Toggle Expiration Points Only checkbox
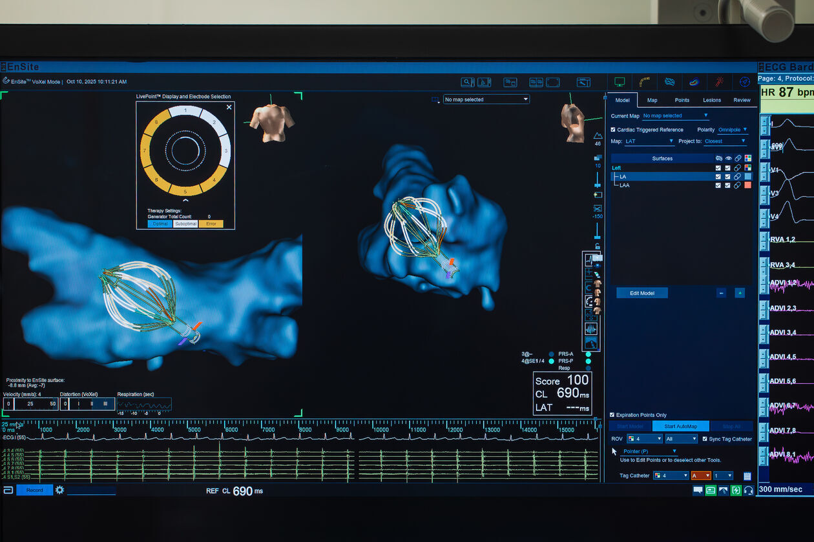The width and height of the screenshot is (814, 542). [x=612, y=415]
